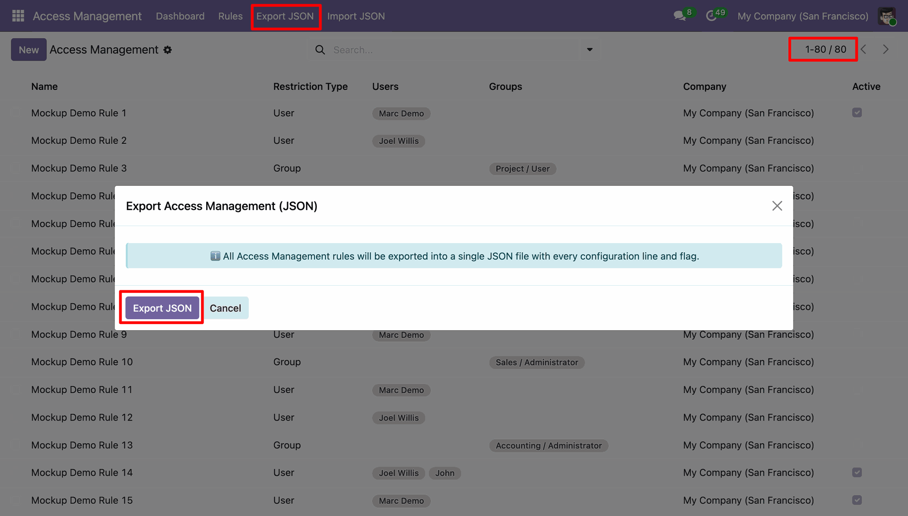
Task: Toggle the search options dropdown arrow
Action: 590,50
